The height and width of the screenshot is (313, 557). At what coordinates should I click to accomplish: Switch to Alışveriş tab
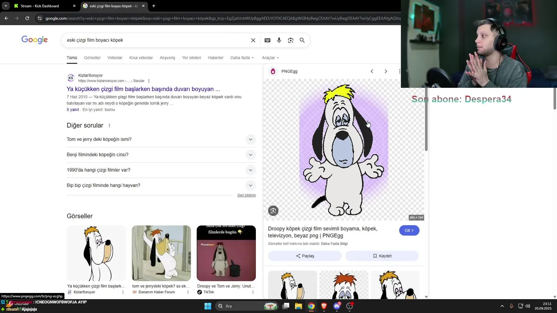pos(167,57)
